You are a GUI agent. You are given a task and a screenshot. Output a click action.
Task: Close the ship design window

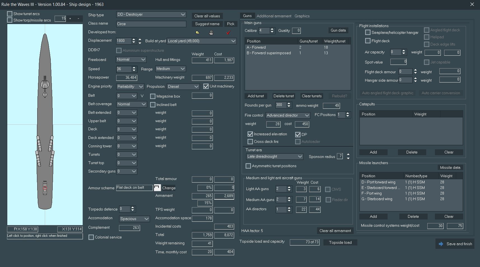pos(472,4)
